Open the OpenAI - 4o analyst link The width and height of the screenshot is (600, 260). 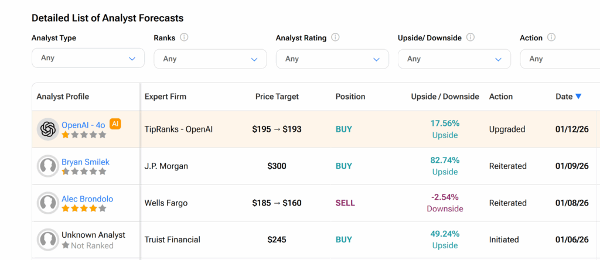(x=83, y=124)
